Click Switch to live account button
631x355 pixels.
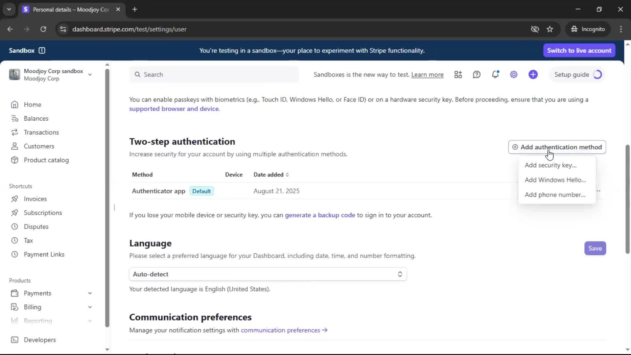[579, 50]
